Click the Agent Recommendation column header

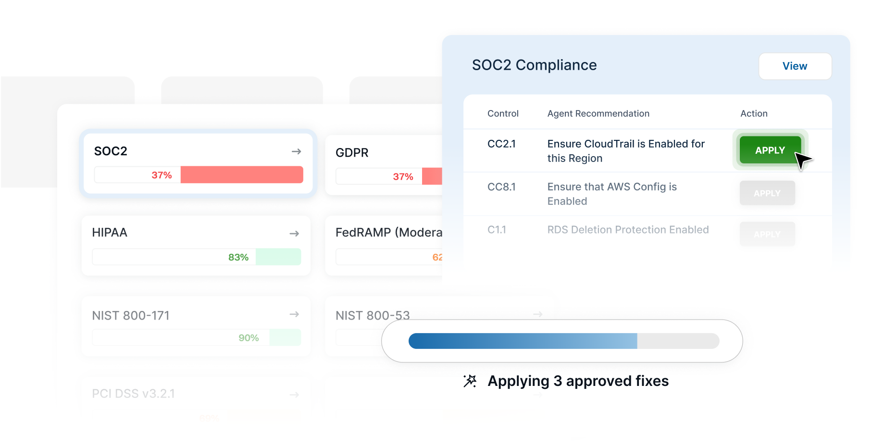[x=598, y=113]
